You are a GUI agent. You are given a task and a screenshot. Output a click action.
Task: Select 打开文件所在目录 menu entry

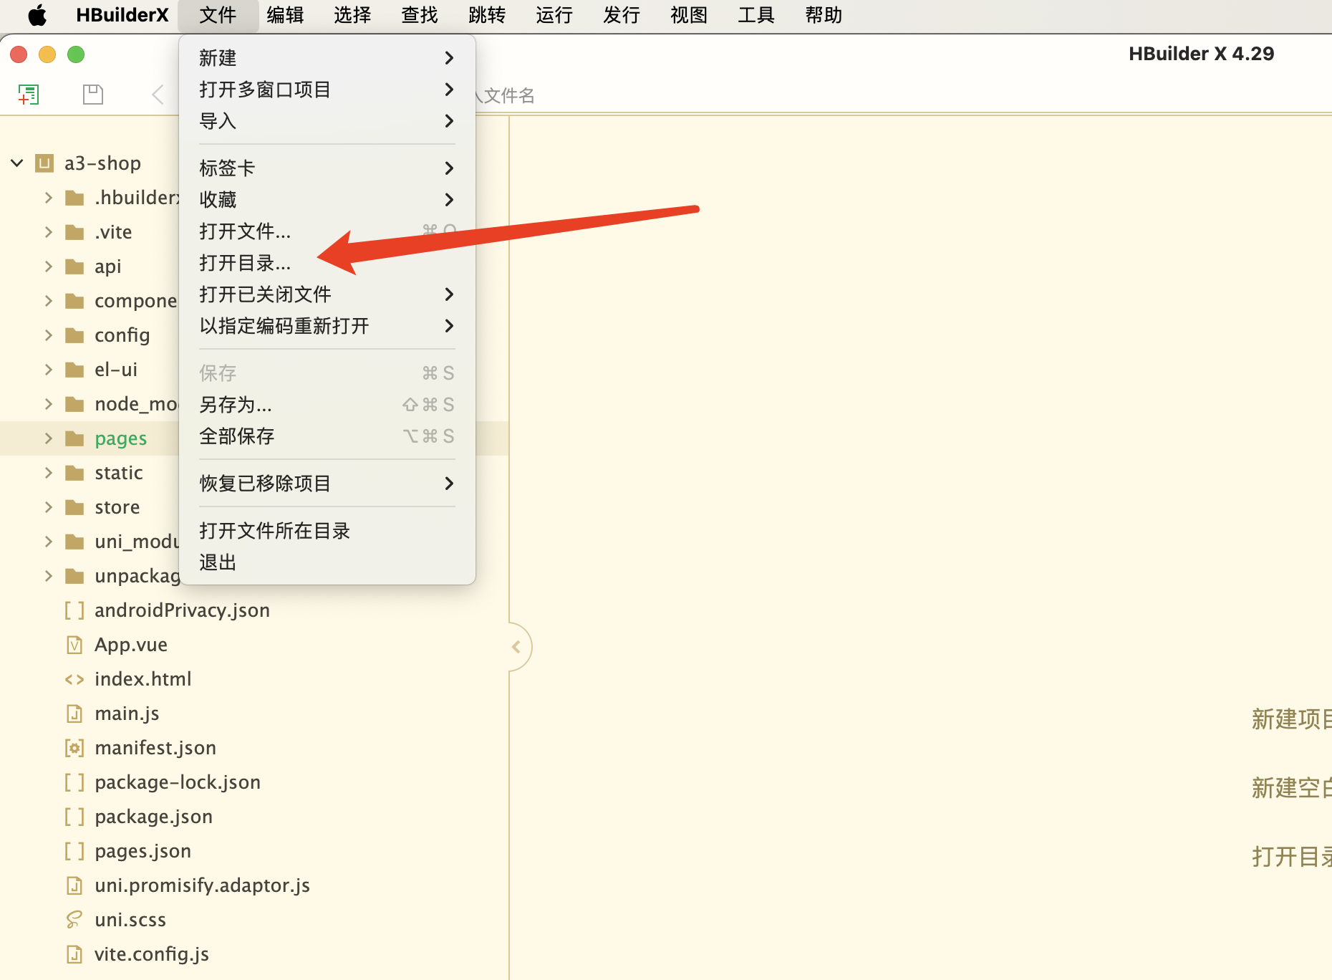click(327, 531)
